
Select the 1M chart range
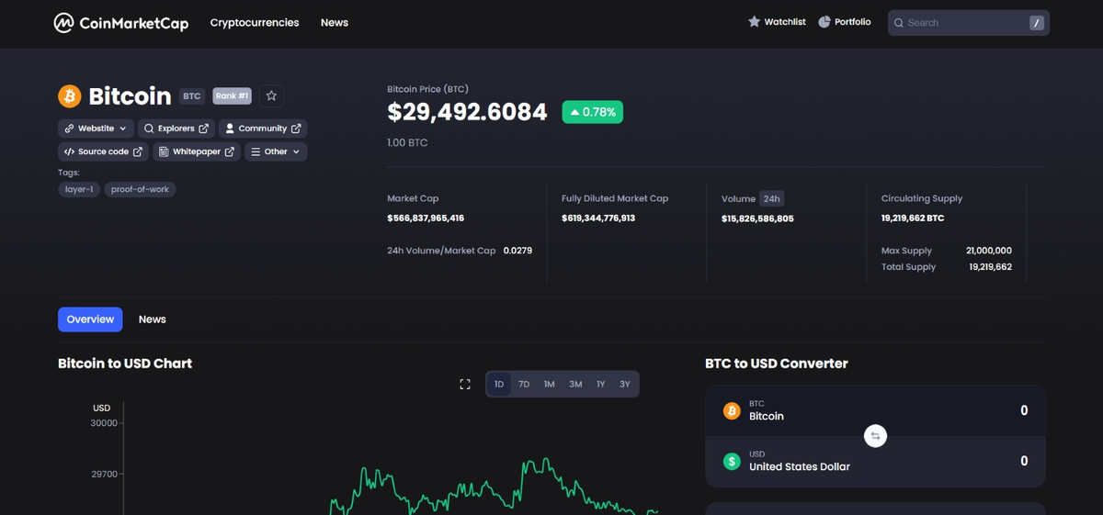[x=549, y=384]
